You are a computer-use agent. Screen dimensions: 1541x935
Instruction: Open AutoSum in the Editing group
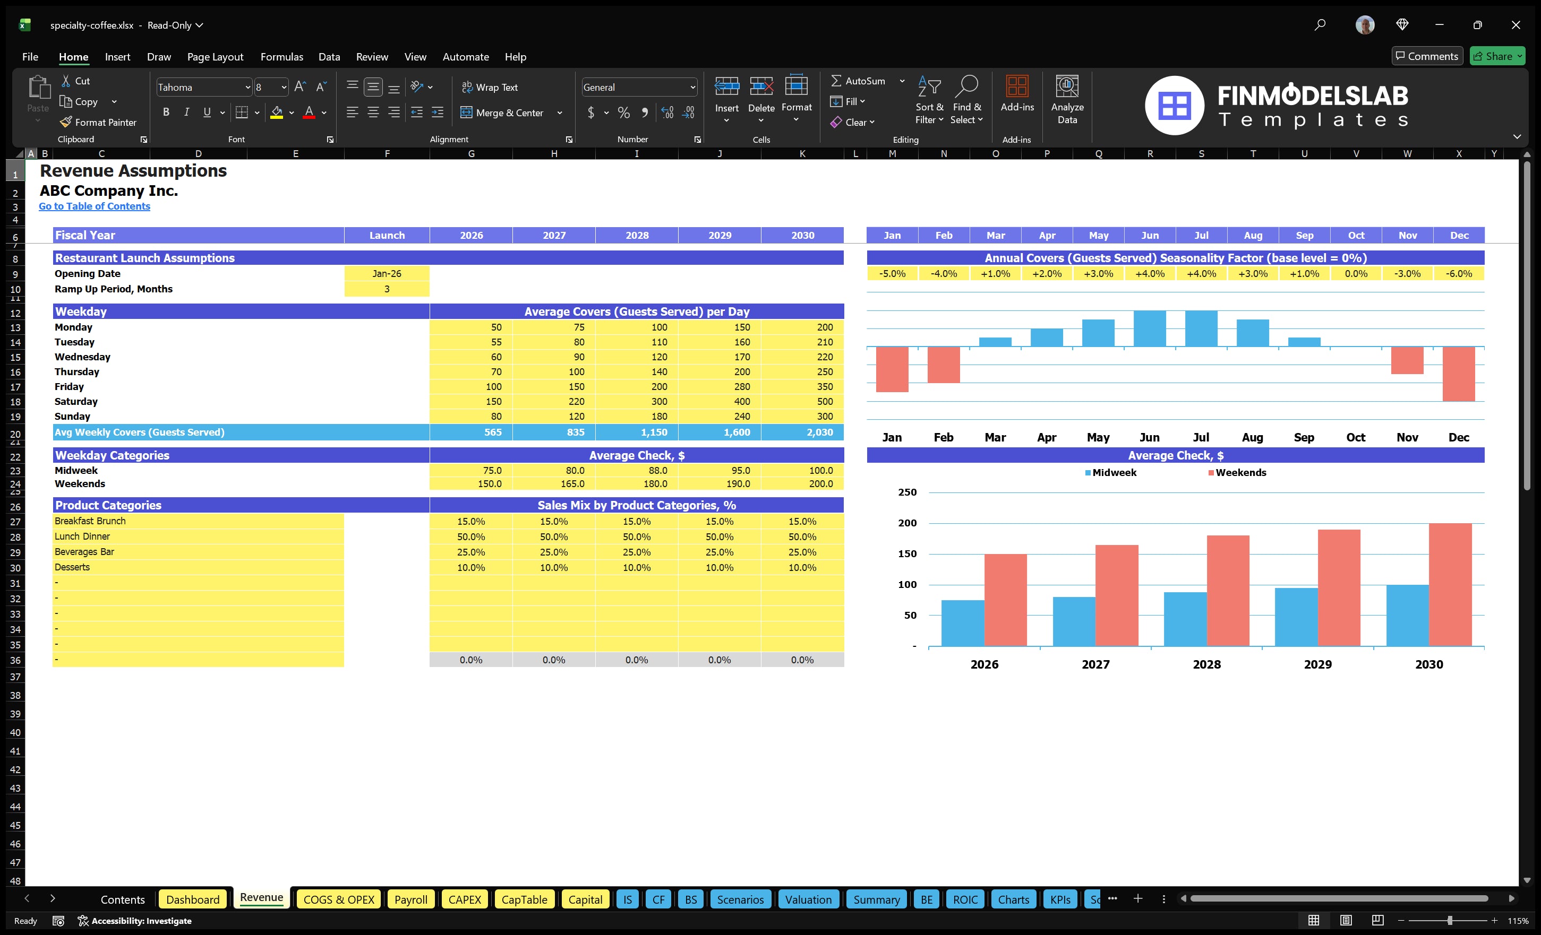[861, 80]
